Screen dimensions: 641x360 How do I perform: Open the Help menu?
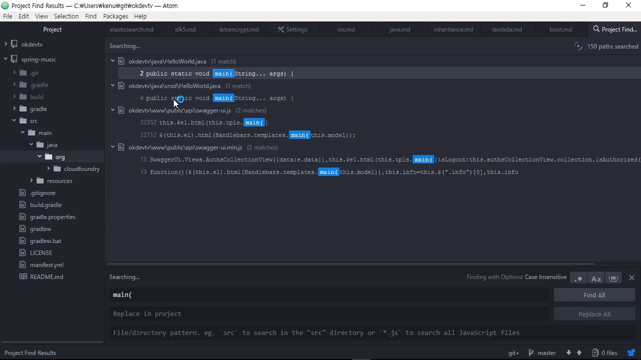pyautogui.click(x=140, y=16)
